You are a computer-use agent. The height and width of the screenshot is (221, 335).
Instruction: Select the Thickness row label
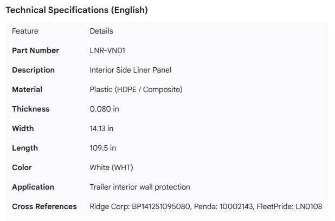point(30,109)
